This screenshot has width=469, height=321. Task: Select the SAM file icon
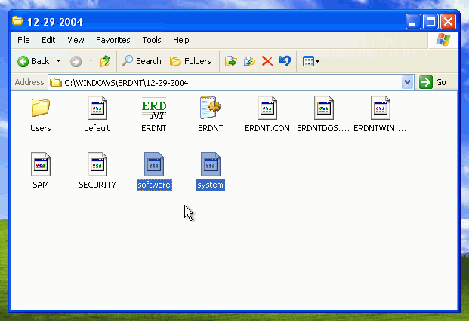click(x=40, y=164)
